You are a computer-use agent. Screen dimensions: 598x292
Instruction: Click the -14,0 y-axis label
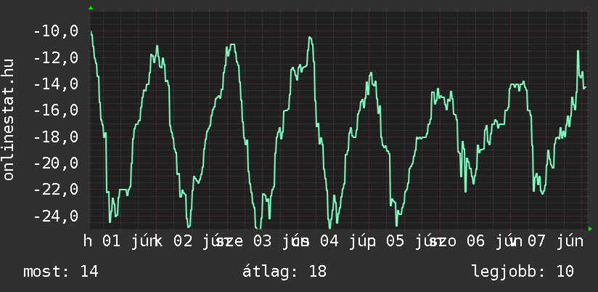(56, 84)
